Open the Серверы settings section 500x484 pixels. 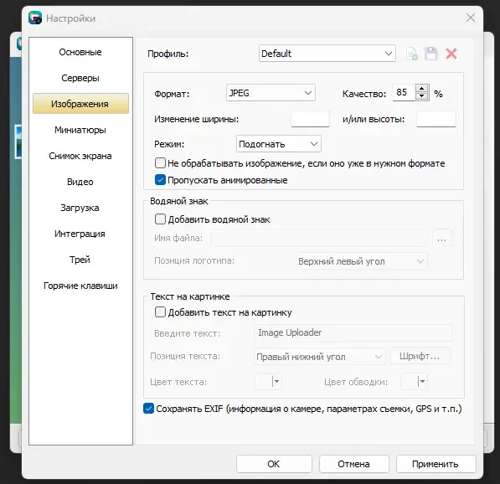coord(80,78)
